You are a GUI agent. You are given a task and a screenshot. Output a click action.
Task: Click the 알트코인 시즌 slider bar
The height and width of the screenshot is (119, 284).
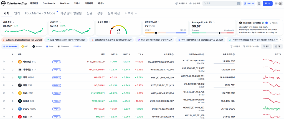click(x=166, y=33)
